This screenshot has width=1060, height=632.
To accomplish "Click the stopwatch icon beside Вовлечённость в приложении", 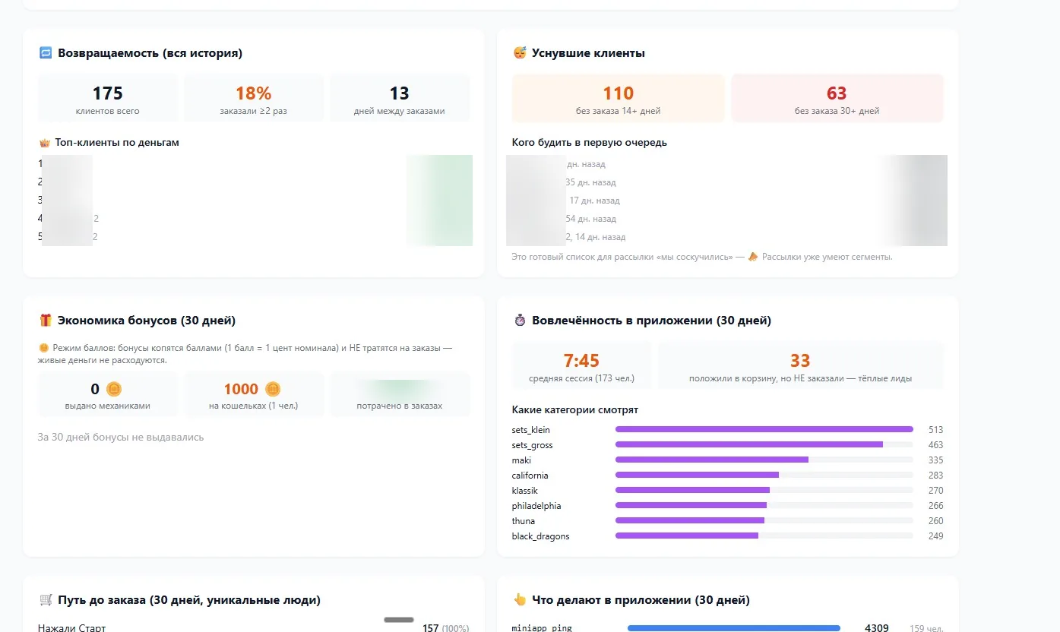I will [520, 321].
